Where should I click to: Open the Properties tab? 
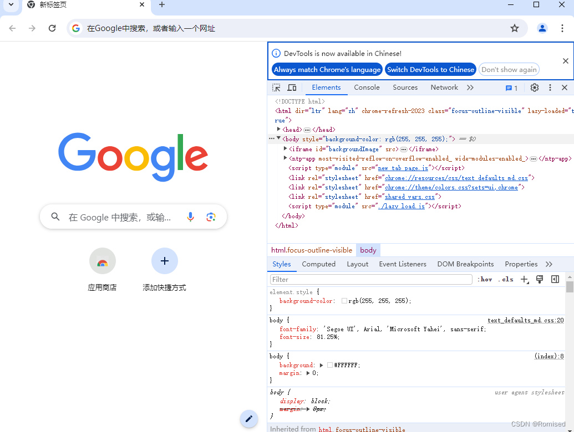[521, 264]
